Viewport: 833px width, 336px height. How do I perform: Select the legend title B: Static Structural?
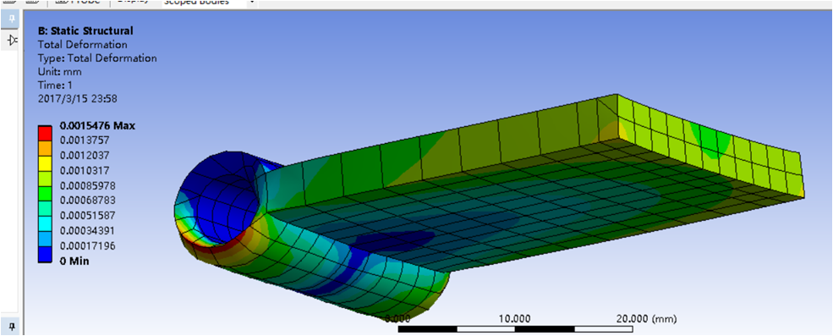tap(85, 30)
